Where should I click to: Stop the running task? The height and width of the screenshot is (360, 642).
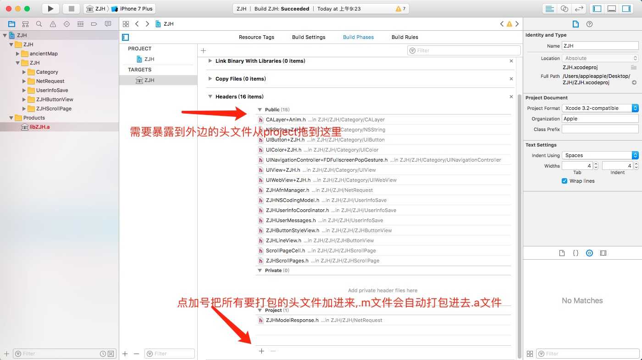(x=71, y=9)
